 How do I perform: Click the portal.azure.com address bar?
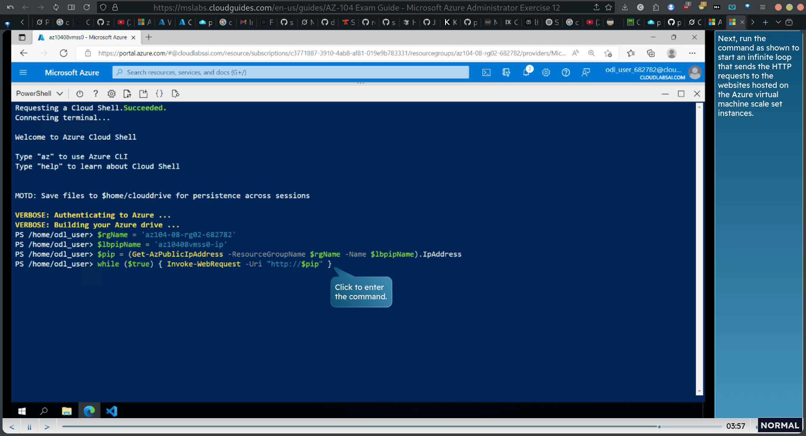coord(331,53)
